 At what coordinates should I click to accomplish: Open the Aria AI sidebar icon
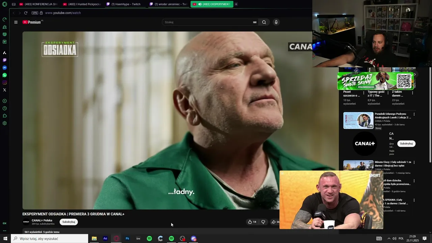pyautogui.click(x=4, y=53)
